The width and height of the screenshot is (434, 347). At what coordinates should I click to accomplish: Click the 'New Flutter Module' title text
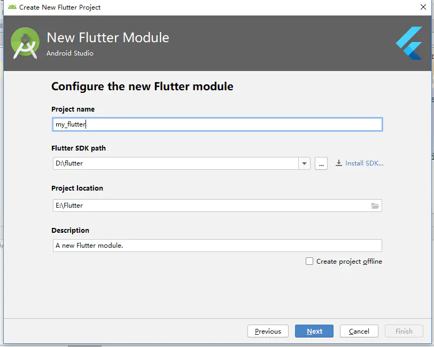[107, 37]
